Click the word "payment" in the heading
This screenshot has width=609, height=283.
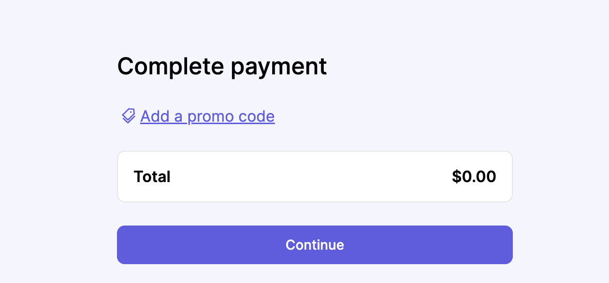point(279,68)
